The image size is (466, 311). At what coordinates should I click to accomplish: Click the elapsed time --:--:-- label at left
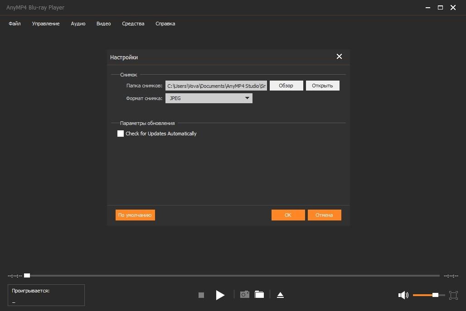point(15,276)
